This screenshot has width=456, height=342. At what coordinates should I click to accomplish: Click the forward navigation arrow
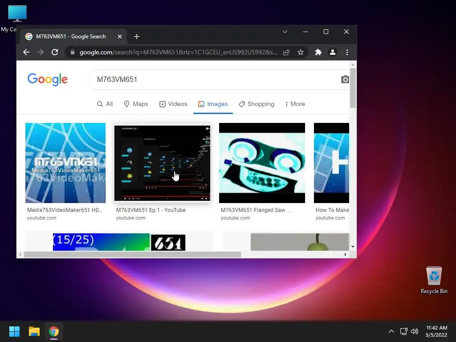click(41, 53)
